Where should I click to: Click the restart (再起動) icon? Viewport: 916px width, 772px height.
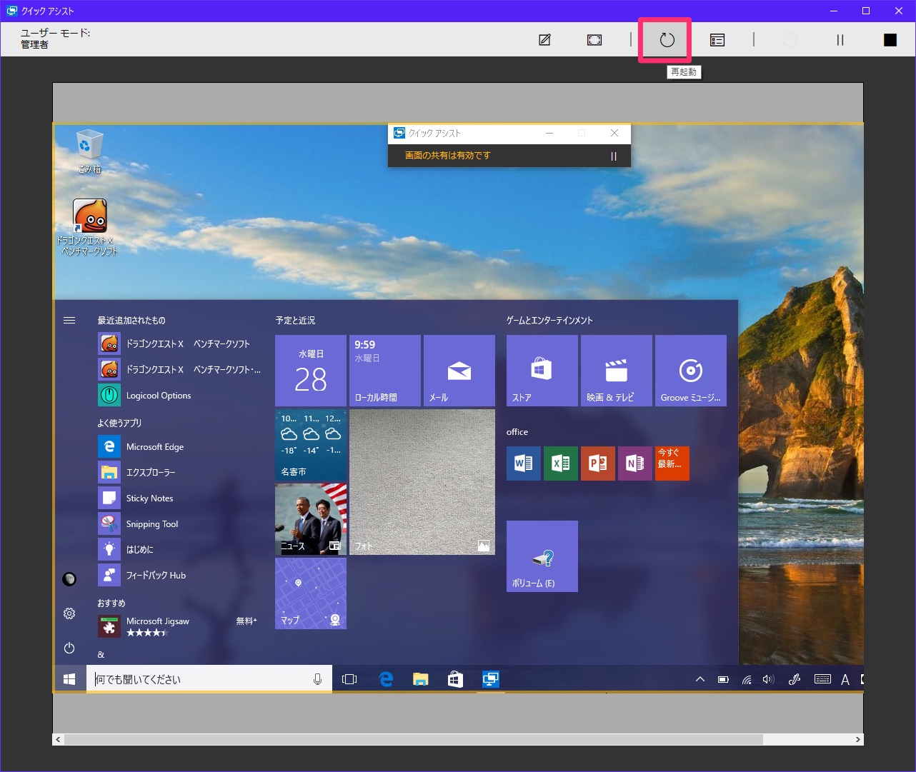667,40
